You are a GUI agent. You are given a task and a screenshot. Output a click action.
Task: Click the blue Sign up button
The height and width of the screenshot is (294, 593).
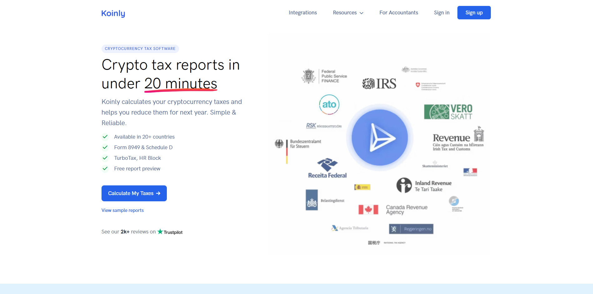[x=474, y=13]
